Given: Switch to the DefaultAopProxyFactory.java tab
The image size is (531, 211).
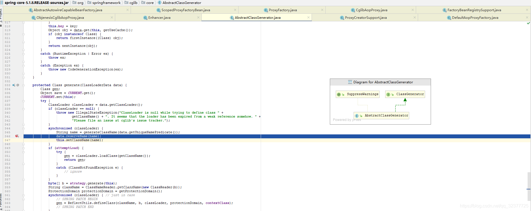Looking at the screenshot, I should tap(475, 17).
